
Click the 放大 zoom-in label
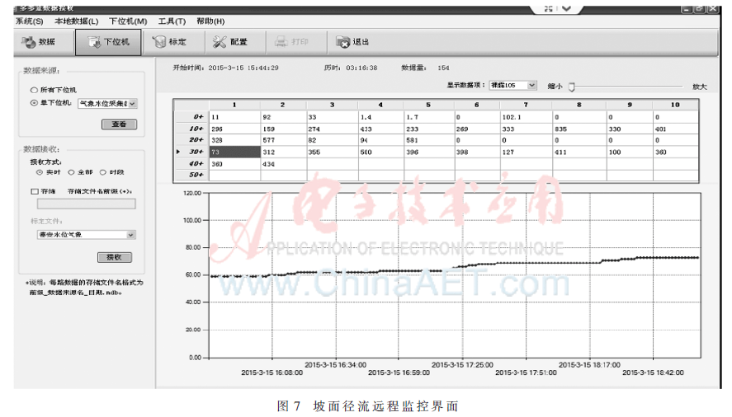coord(699,87)
